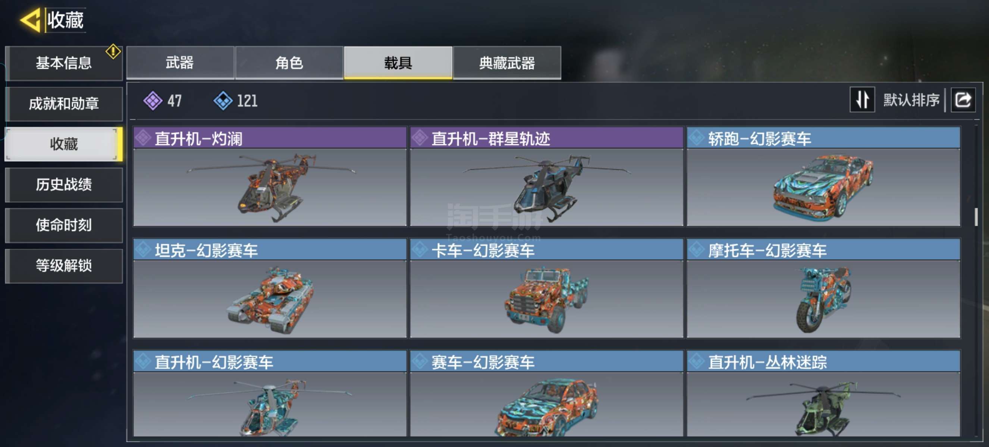The height and width of the screenshot is (447, 989).
Task: Click the vertical scrollbar handle
Action: click(976, 217)
